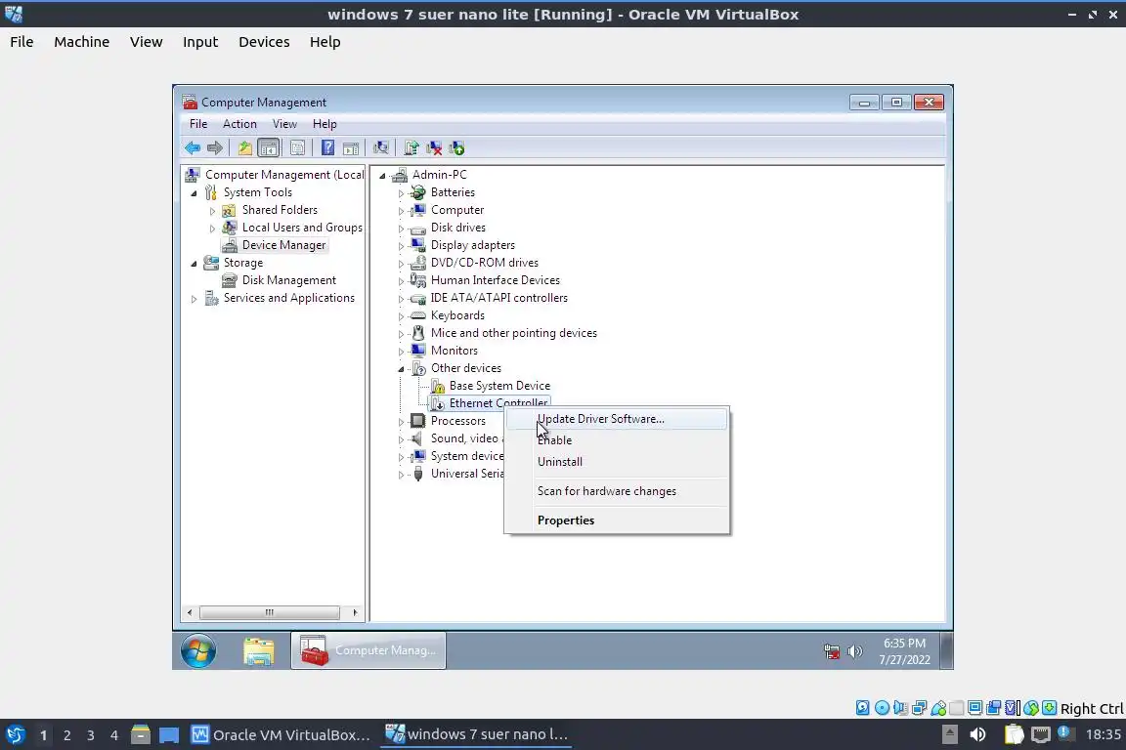1126x750 pixels.
Task: Click the host panel volume speaker icon
Action: click(978, 734)
